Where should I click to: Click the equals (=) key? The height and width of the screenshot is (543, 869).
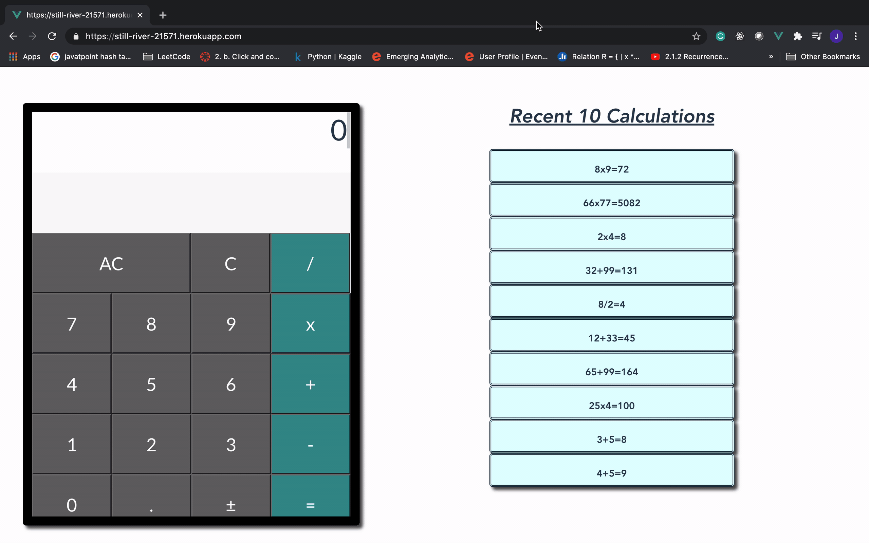(x=310, y=495)
